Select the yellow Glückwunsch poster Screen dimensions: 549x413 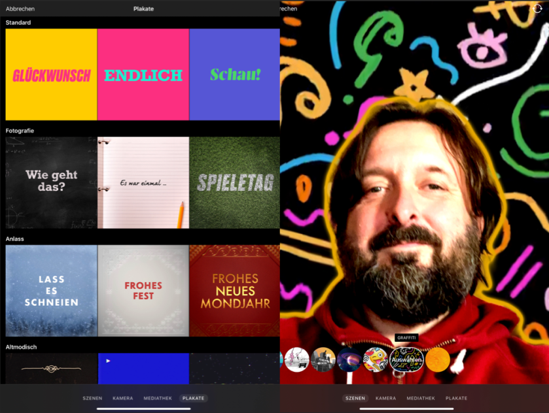click(51, 74)
